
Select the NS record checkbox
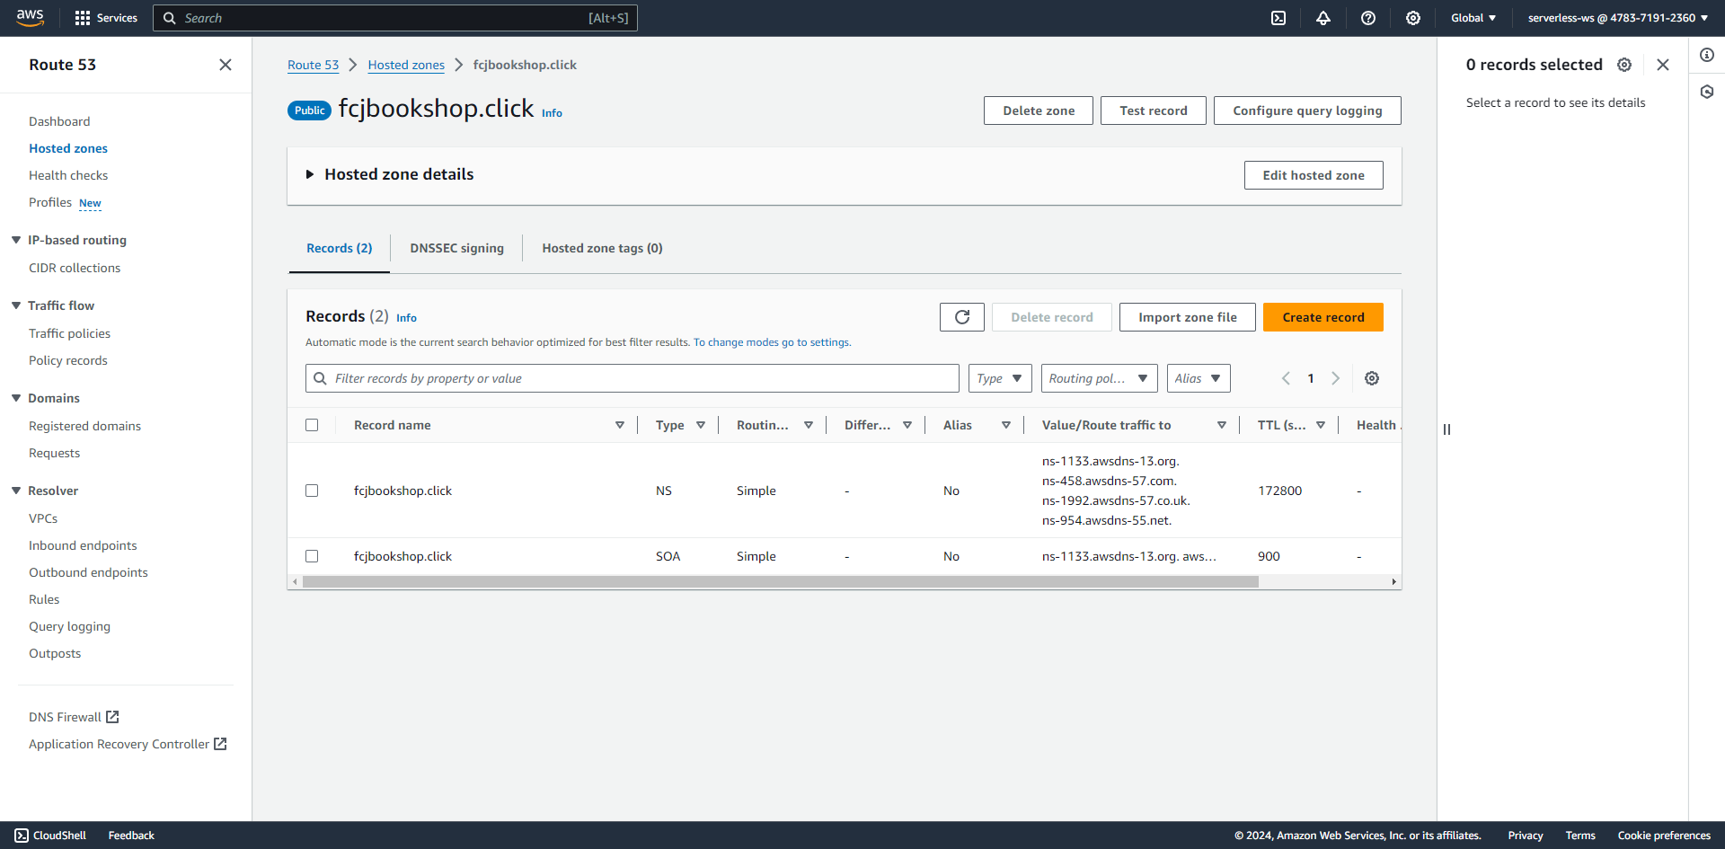(x=312, y=491)
